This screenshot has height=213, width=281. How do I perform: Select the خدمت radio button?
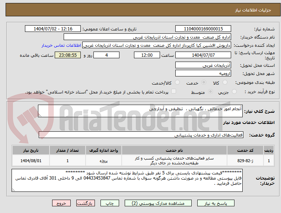204,82
